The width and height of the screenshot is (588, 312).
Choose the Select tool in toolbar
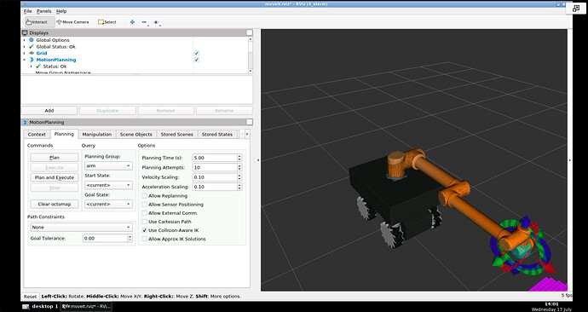tap(107, 22)
